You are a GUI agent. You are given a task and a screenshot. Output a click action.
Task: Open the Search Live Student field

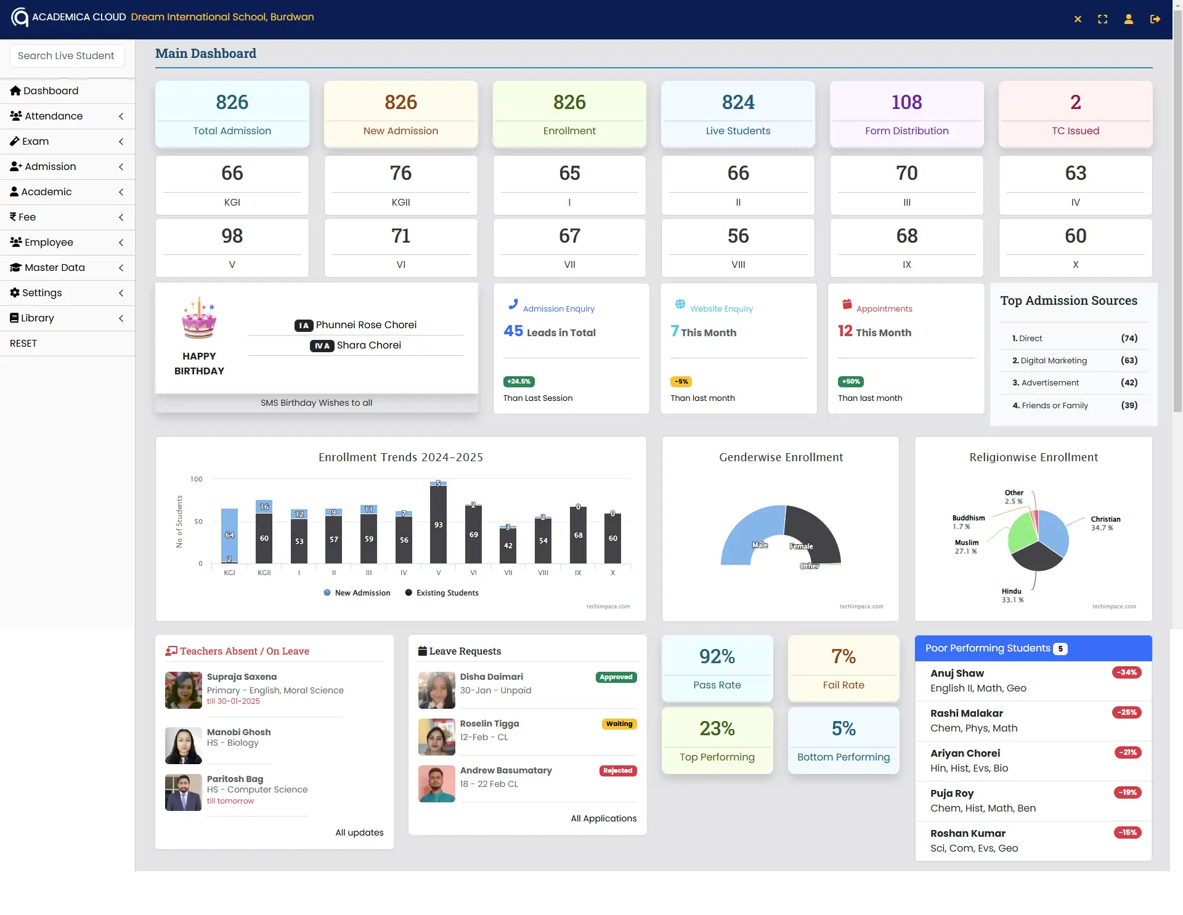click(67, 55)
